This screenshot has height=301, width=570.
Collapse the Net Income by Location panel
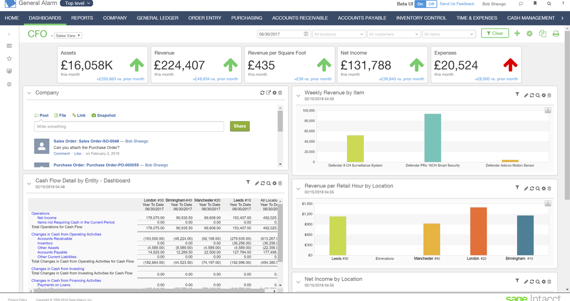(298, 282)
